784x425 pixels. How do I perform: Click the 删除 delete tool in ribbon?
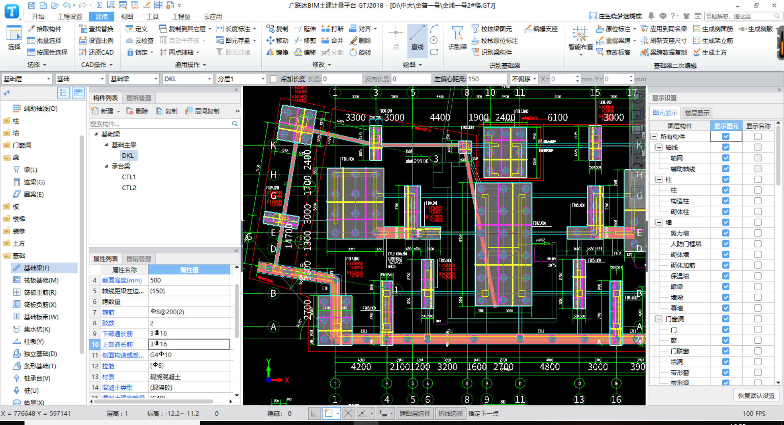point(360,40)
